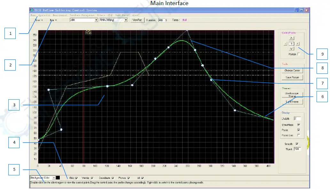Uncheck the Grid checkbox
The image size is (330, 190).
click(x=76, y=178)
